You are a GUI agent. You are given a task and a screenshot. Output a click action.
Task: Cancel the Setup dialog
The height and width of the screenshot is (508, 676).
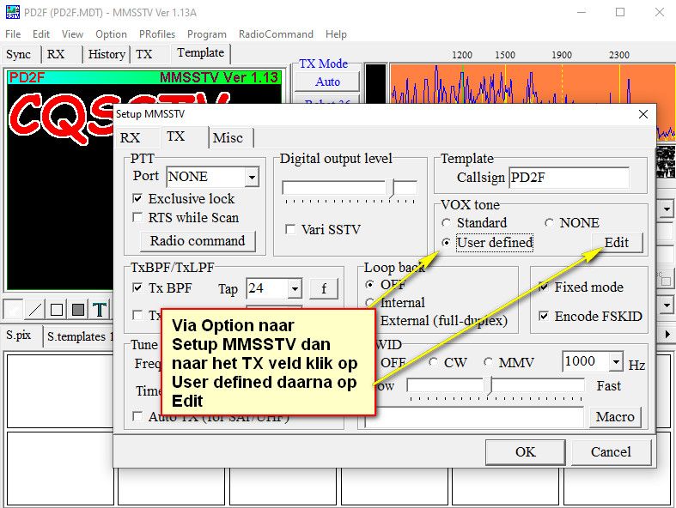pos(611,452)
